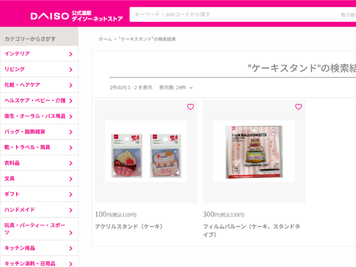Click chevron beside 靴・トラベル・雨具
356x267 pixels.
click(x=71, y=148)
